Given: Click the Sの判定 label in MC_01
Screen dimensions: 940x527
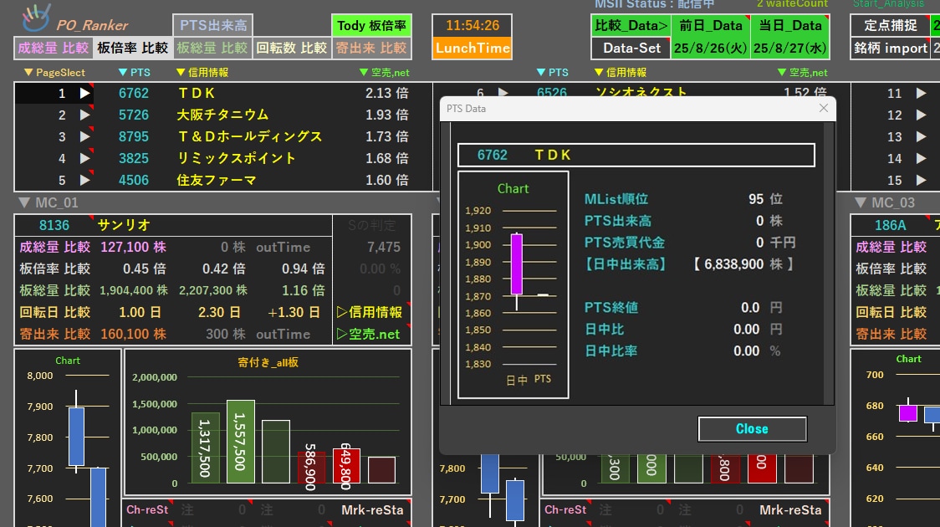Looking at the screenshot, I should [x=371, y=225].
